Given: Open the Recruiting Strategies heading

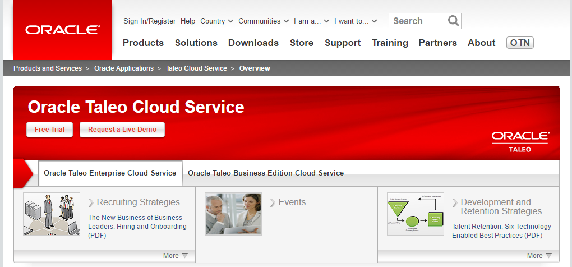Looking at the screenshot, I should 139,202.
